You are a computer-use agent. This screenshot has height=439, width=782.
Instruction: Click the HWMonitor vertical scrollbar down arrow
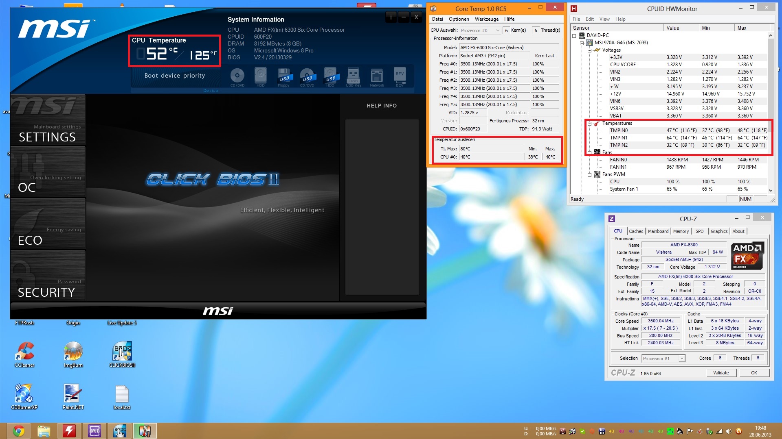770,190
